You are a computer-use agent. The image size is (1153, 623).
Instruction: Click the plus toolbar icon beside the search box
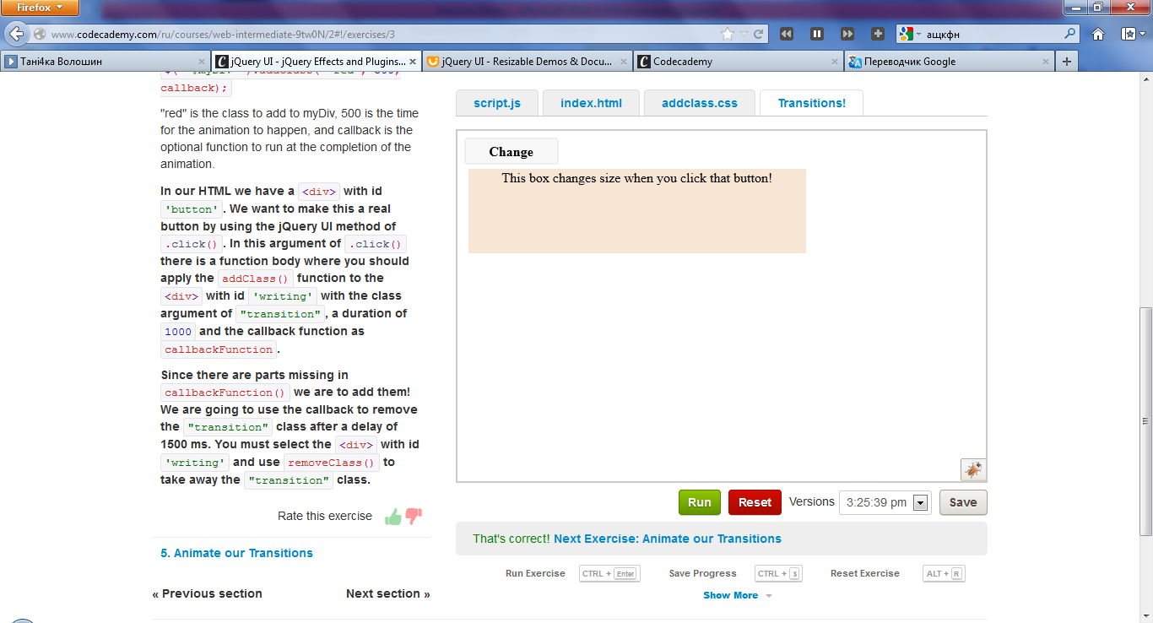pyautogui.click(x=878, y=34)
